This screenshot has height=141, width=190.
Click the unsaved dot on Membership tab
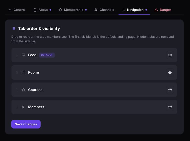86,10
